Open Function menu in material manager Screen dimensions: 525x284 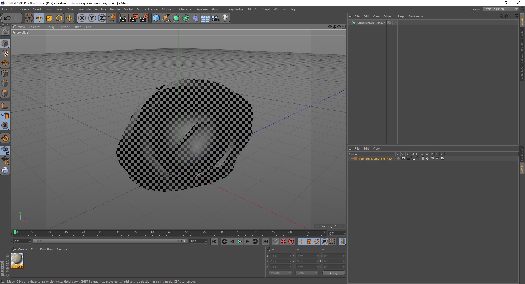[46, 249]
